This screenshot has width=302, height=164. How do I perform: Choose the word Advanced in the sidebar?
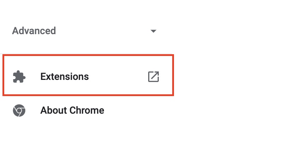tap(34, 31)
